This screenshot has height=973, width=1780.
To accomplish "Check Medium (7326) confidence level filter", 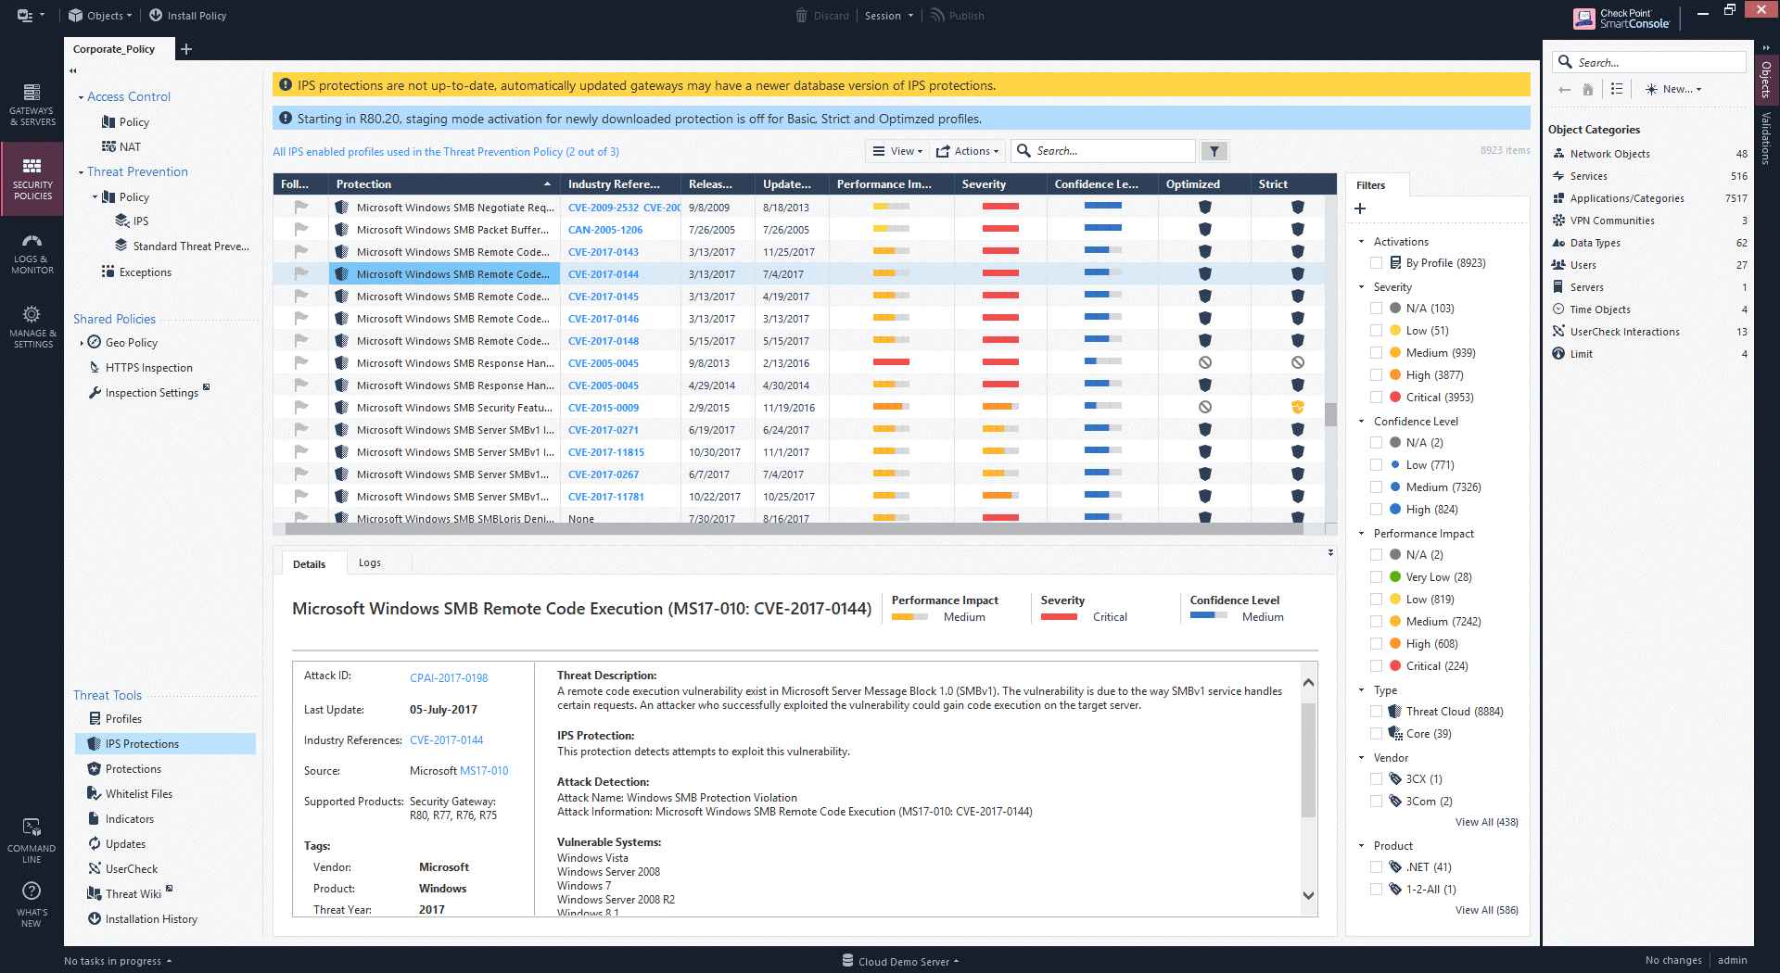I will point(1376,487).
